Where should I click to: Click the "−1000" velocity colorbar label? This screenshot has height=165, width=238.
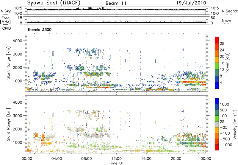coord(226,145)
